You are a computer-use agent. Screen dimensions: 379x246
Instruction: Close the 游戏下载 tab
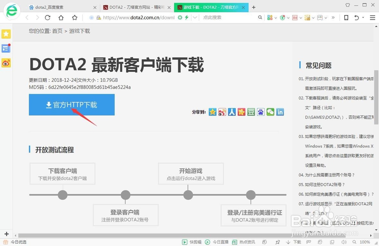point(243,8)
